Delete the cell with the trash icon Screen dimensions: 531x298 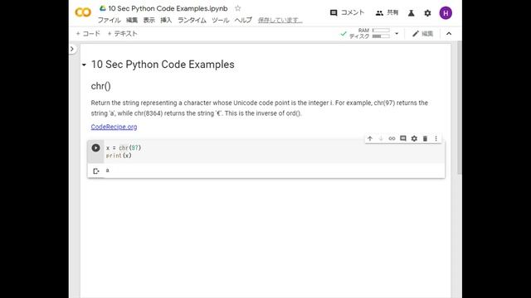pos(425,138)
